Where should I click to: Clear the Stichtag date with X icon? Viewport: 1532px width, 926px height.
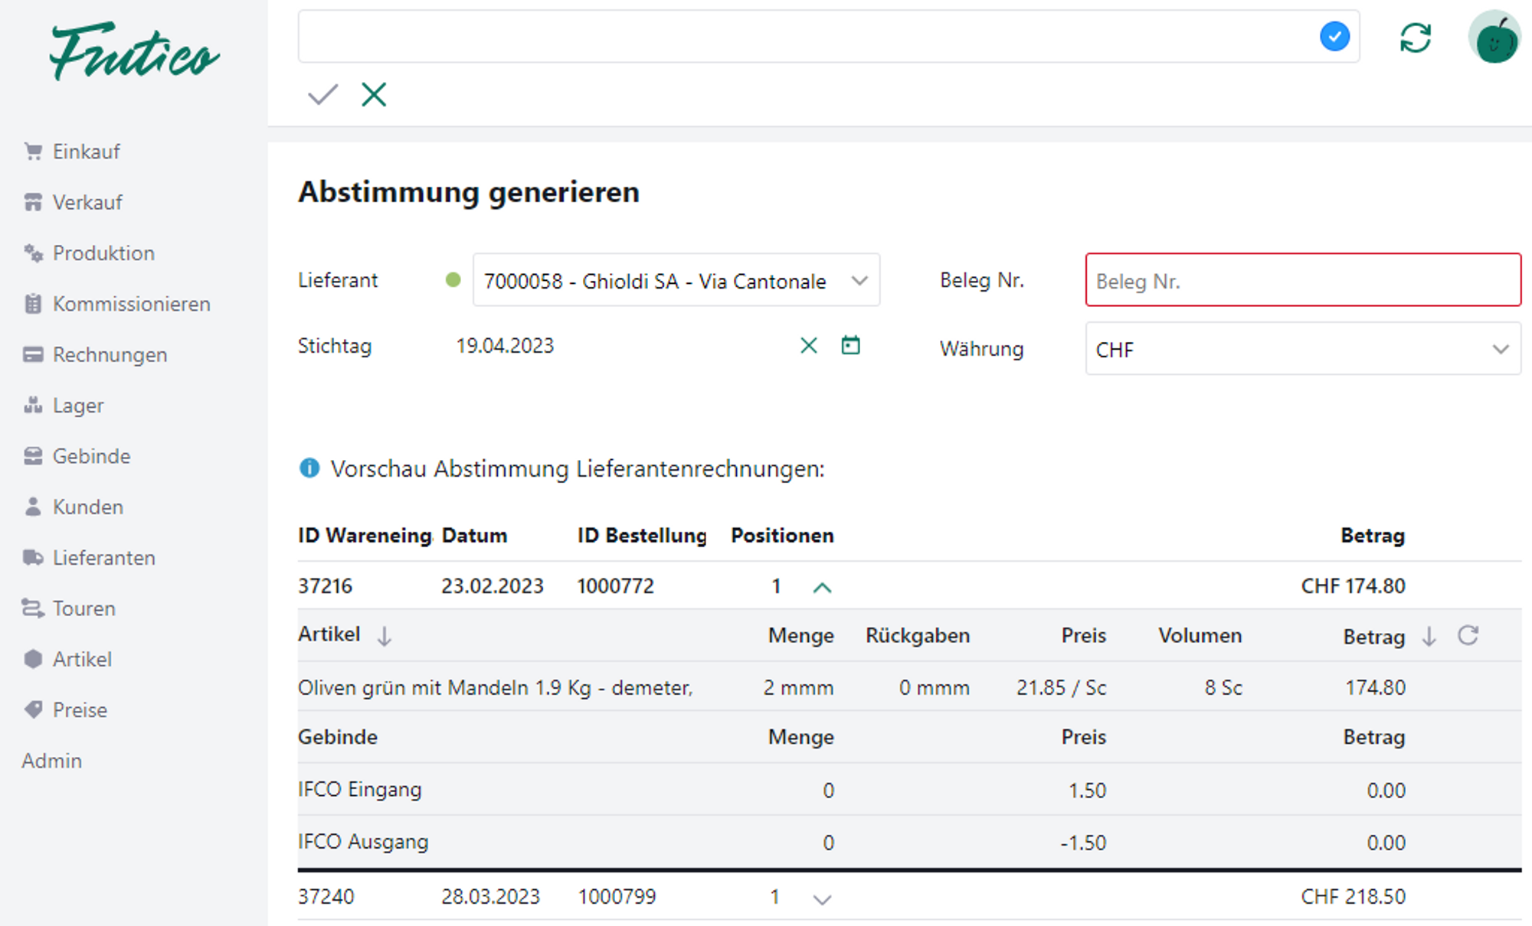809,345
